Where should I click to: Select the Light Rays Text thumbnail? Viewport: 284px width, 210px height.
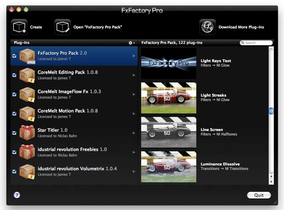(x=169, y=63)
